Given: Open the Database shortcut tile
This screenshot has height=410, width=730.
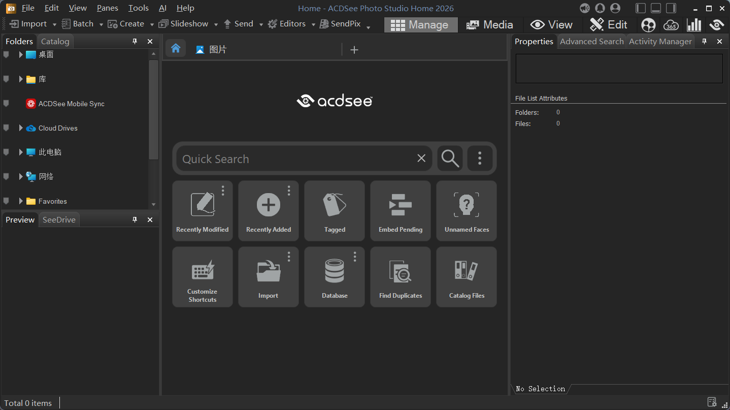Looking at the screenshot, I should (334, 277).
